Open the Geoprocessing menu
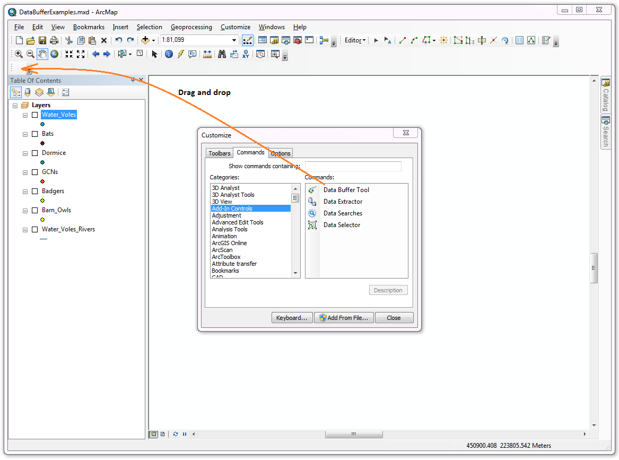 [191, 27]
